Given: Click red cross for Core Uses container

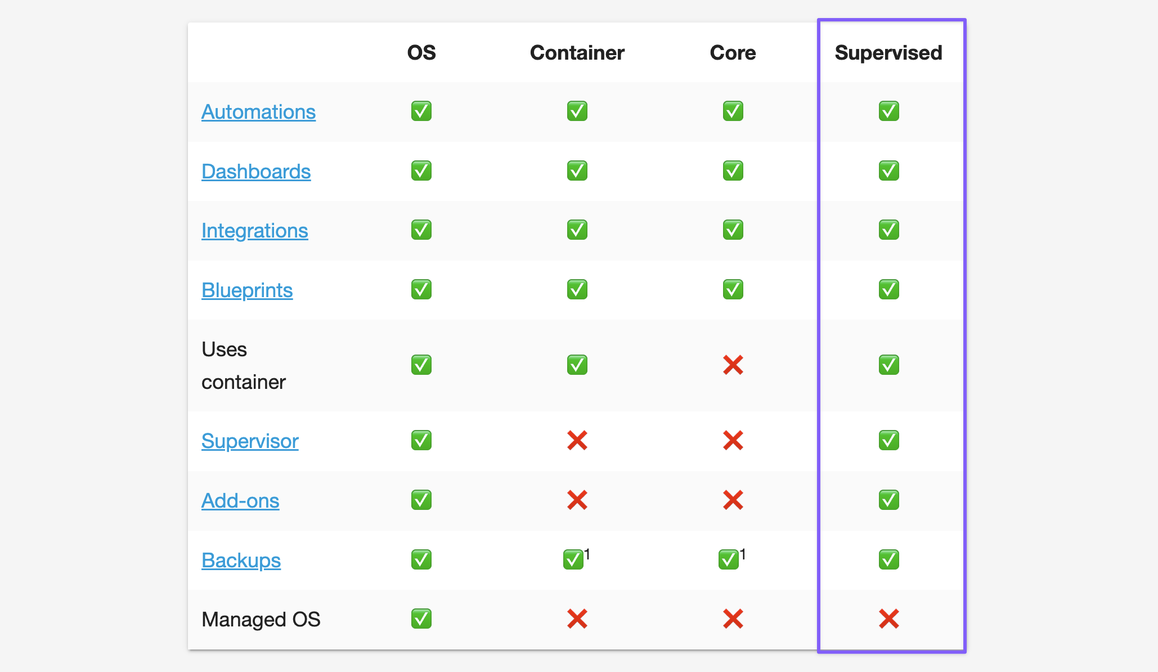Looking at the screenshot, I should [x=733, y=365].
